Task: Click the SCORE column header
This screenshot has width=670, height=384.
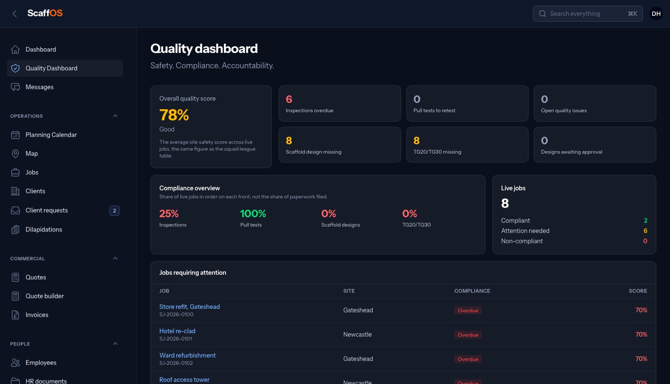Action: (x=638, y=291)
